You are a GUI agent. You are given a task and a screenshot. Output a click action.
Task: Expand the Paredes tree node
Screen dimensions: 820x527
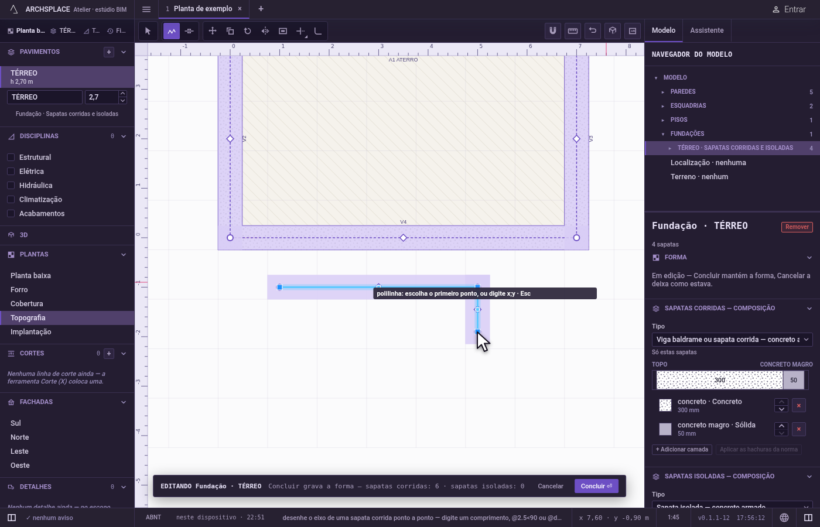(x=663, y=92)
